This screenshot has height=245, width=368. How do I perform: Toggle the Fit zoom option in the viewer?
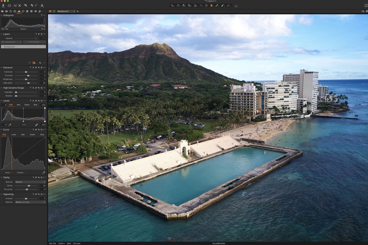point(363,11)
